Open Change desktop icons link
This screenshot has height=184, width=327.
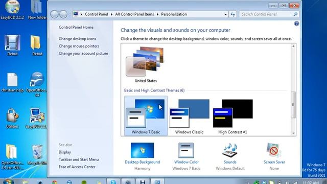[77, 39]
